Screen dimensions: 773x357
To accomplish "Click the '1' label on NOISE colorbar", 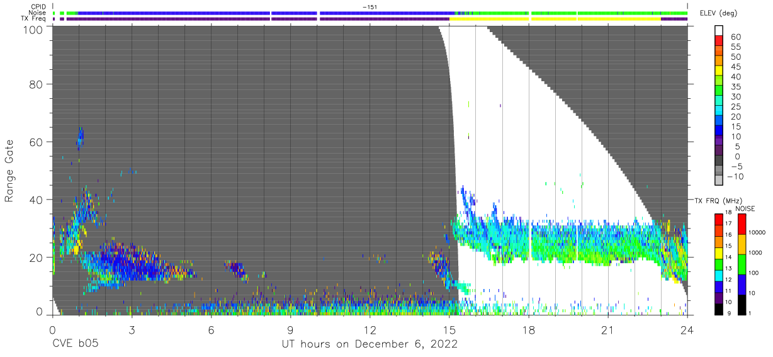I will point(750,313).
